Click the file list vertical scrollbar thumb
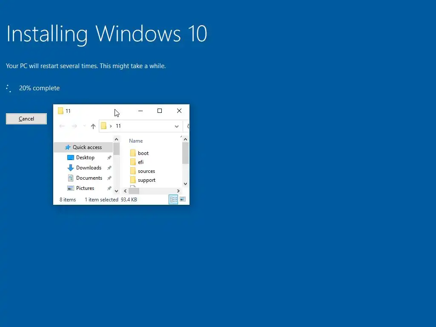436x327 pixels. [185, 153]
